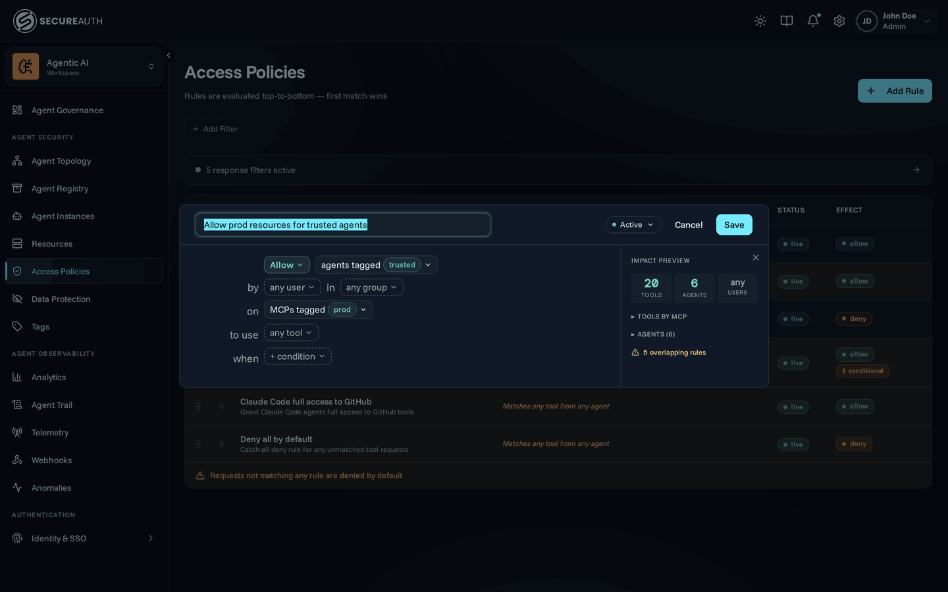948x592 pixels.
Task: Open the workspace switcher
Action: (x=84, y=66)
